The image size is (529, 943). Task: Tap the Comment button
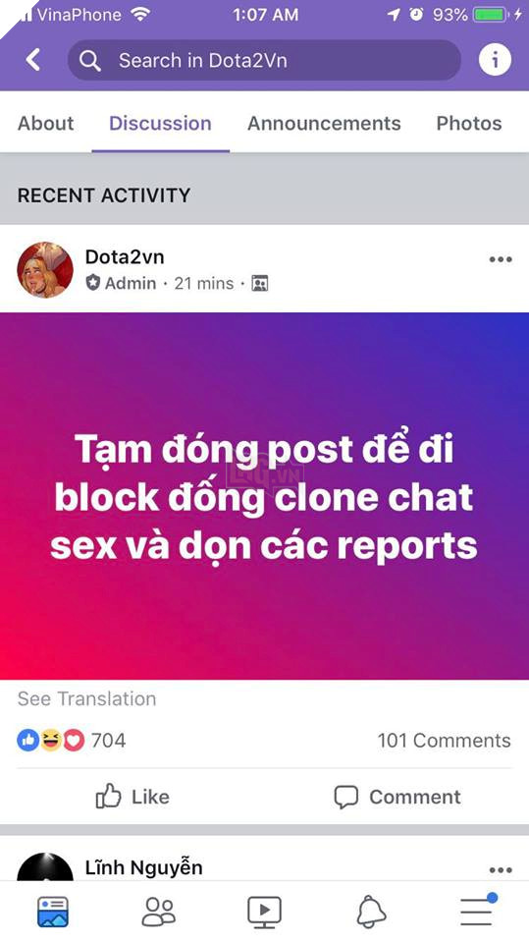(397, 797)
